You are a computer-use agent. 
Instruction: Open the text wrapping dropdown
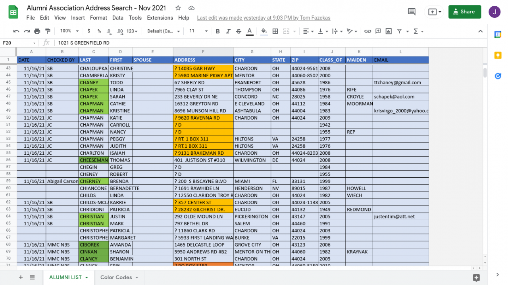click(x=337, y=31)
